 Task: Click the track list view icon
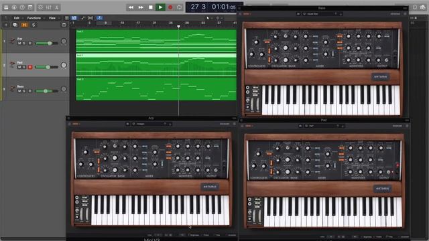point(67,18)
